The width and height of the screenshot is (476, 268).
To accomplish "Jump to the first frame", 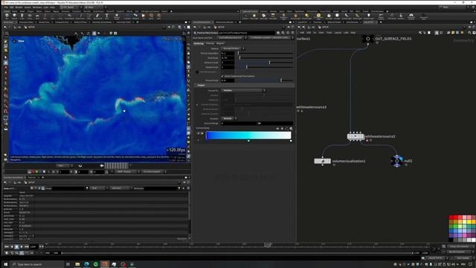I will tap(7, 246).
